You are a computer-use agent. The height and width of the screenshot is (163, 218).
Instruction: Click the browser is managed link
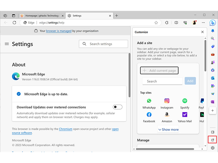[59, 31]
